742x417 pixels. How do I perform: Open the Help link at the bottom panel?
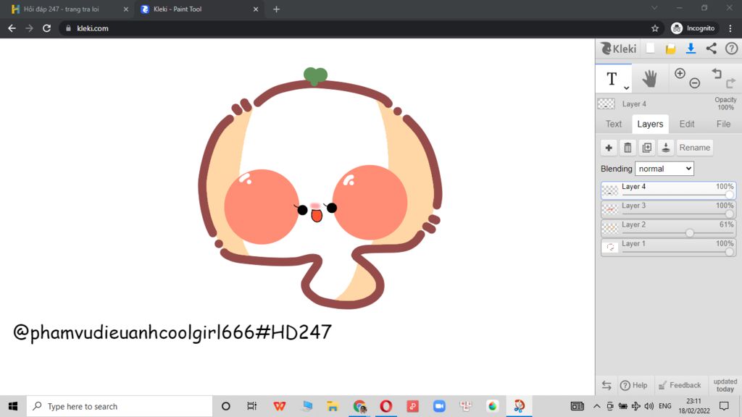[633, 385]
